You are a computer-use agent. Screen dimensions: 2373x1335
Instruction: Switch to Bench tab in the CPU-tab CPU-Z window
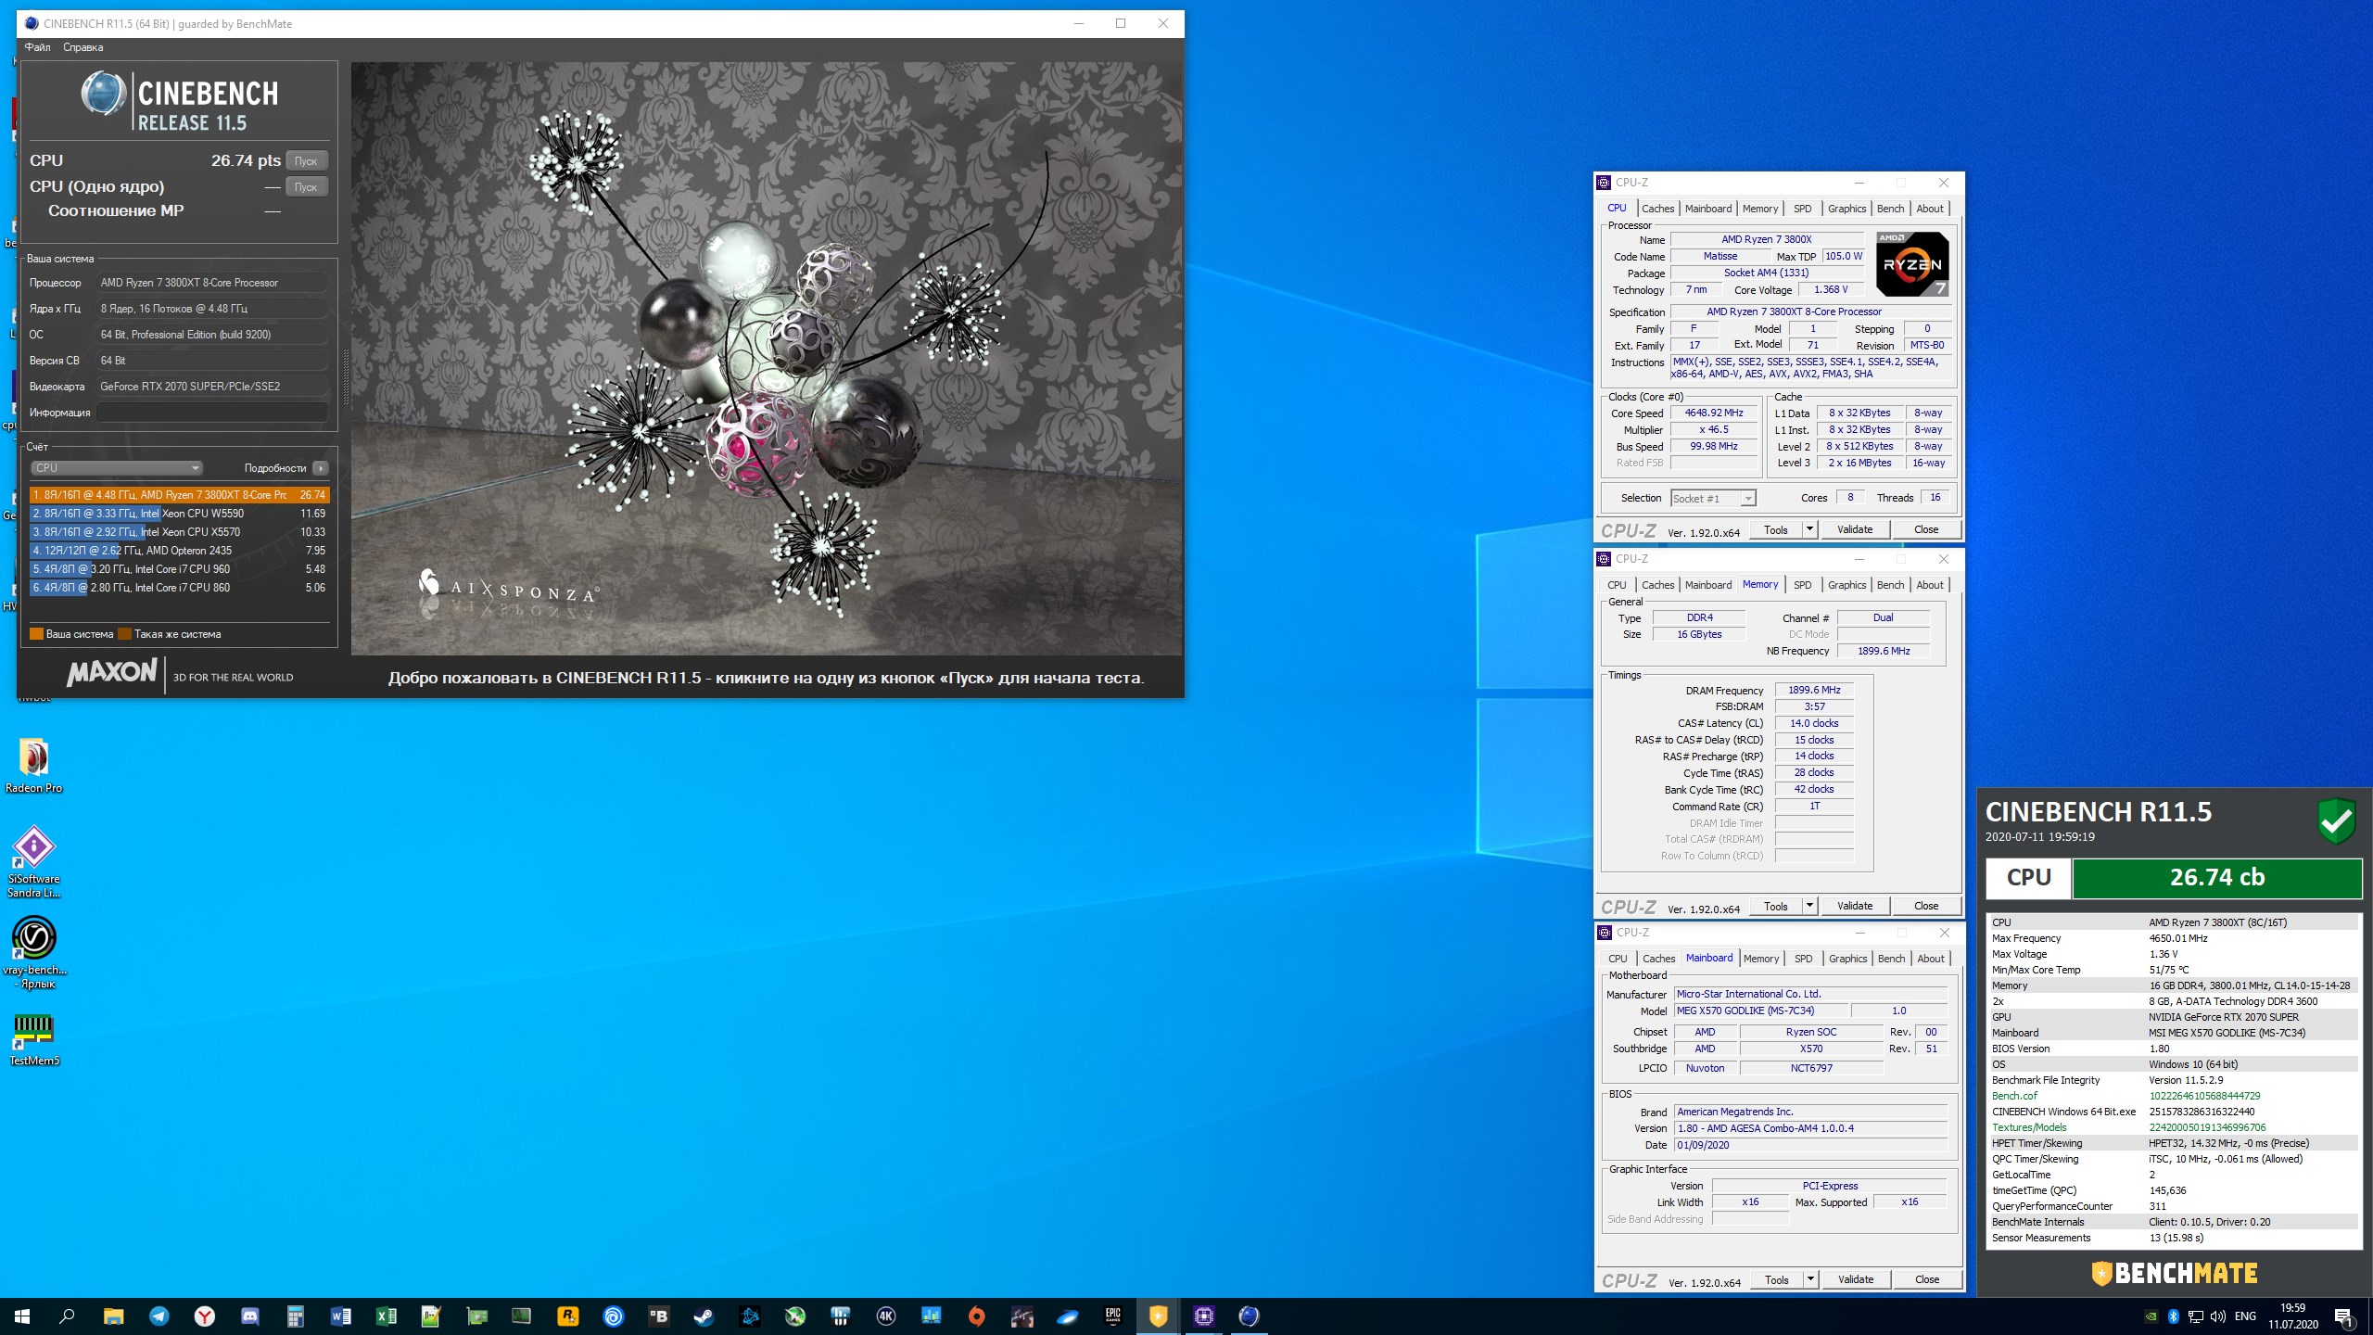pyautogui.click(x=1890, y=209)
